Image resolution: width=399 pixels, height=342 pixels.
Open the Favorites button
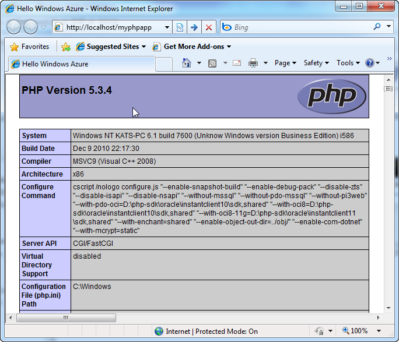[x=29, y=47]
